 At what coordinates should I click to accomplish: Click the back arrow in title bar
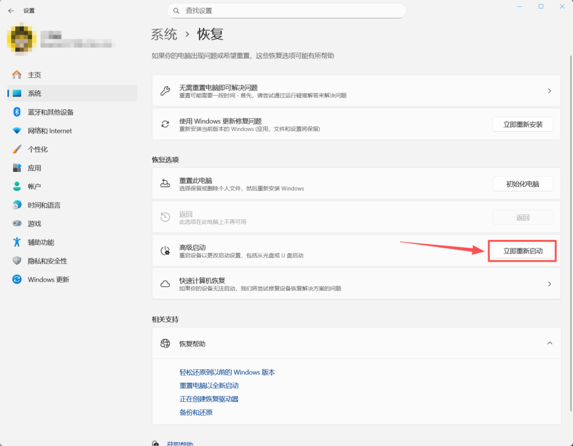[x=11, y=11]
